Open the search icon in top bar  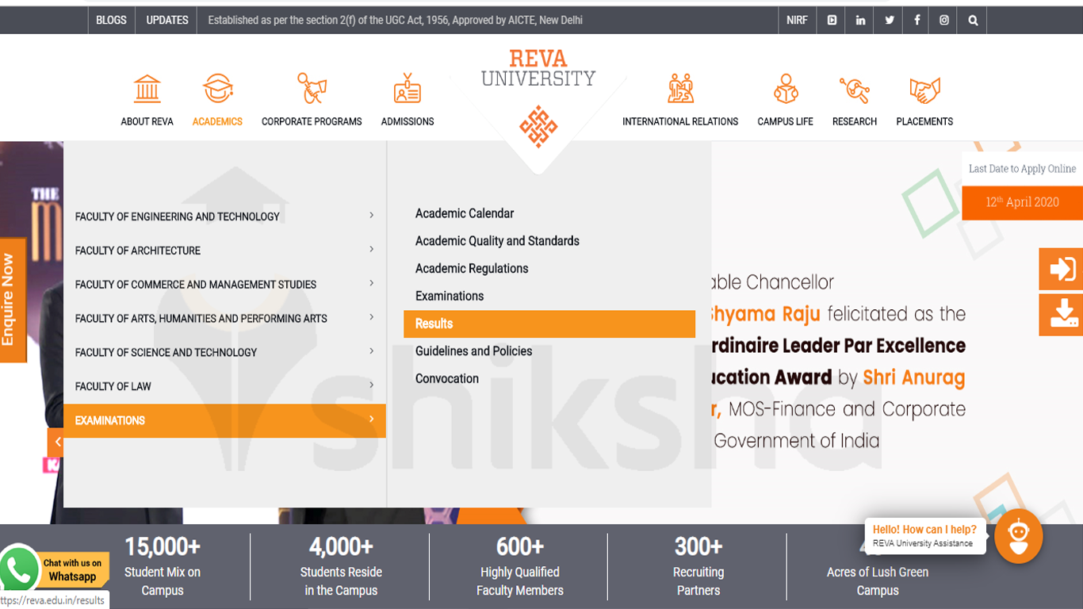[972, 20]
